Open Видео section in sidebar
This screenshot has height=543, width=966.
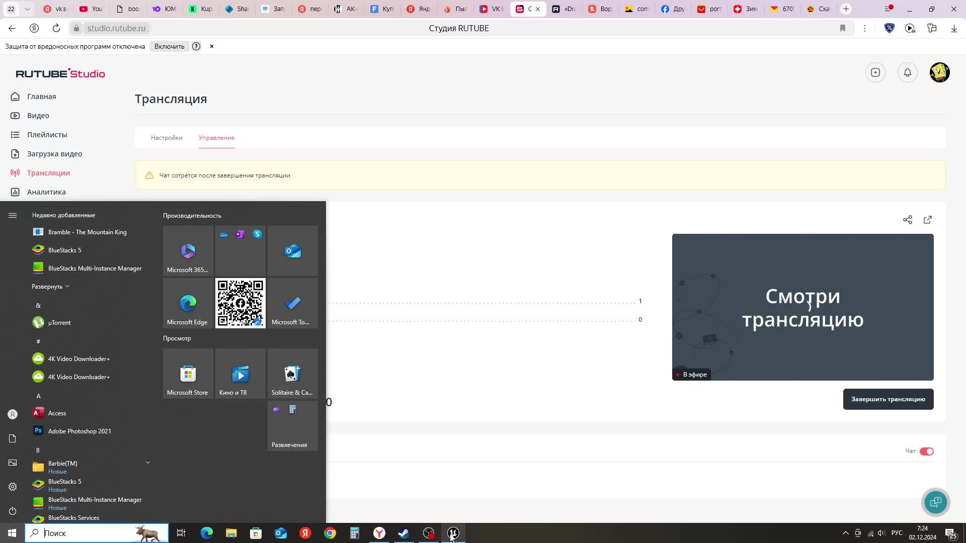[x=38, y=116]
